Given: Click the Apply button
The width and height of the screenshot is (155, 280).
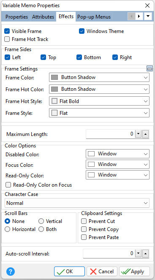Looking at the screenshot, I should pos(134,272).
